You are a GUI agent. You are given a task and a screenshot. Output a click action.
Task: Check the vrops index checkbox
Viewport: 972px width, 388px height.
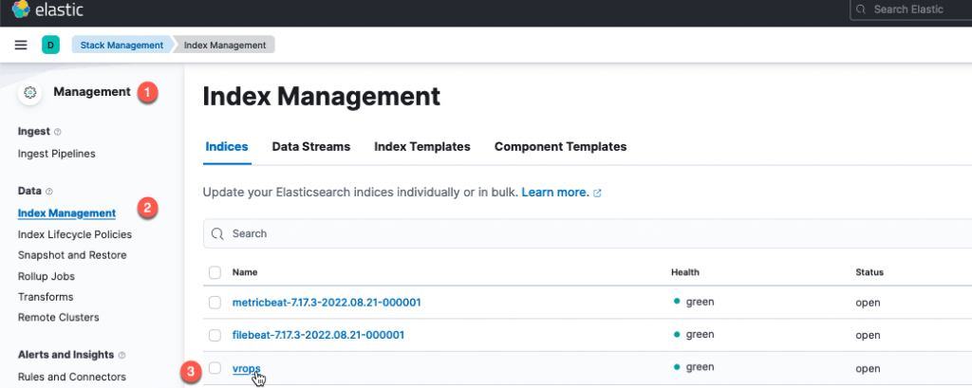tap(215, 368)
